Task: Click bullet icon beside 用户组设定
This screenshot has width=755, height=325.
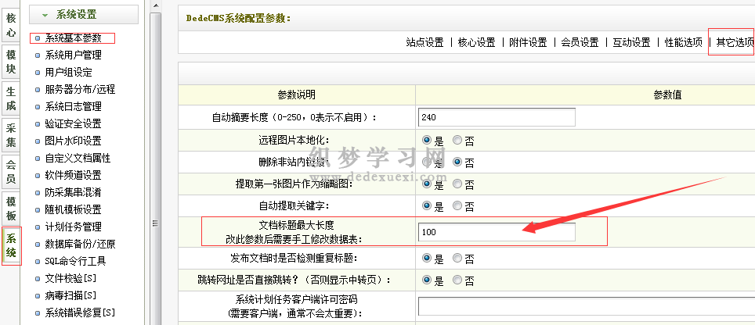Action: (38, 73)
